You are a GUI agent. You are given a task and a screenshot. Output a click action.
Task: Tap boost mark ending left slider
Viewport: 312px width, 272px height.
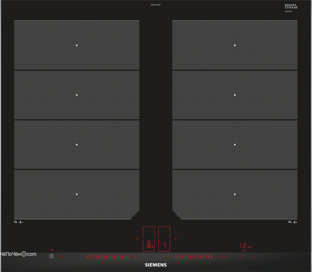[x=137, y=257]
